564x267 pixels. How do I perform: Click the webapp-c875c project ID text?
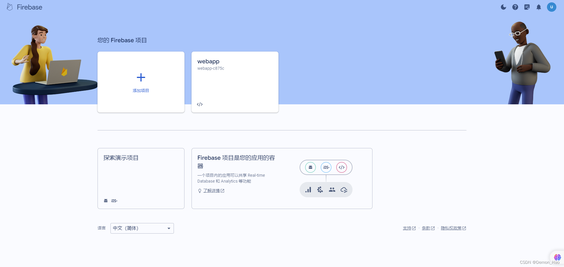coord(211,68)
